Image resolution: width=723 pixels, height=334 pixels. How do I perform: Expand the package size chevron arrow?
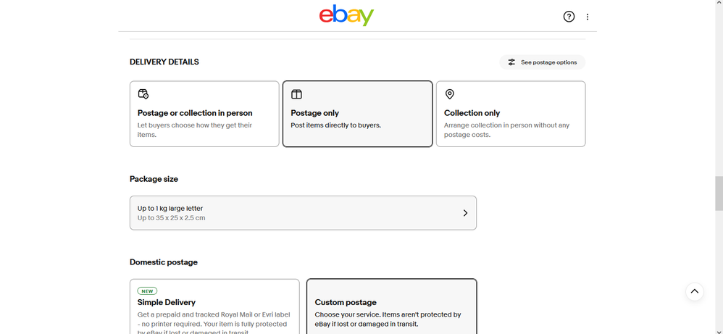pos(465,213)
